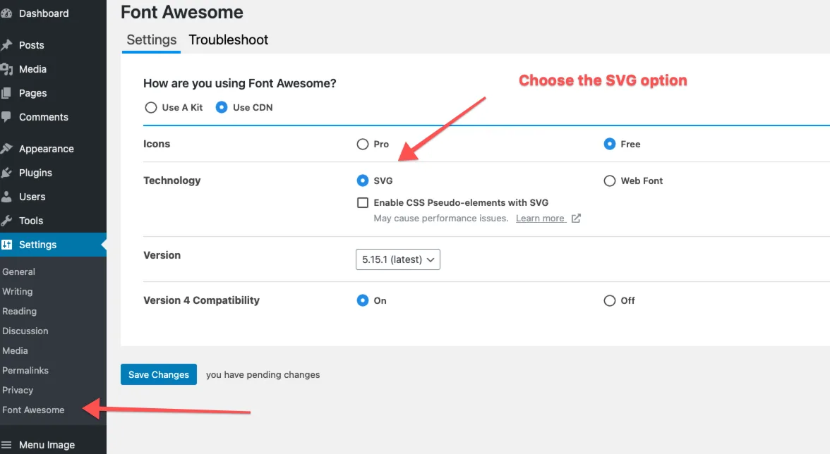The height and width of the screenshot is (454, 830).
Task: Select SVG technology radio button
Action: tap(363, 180)
